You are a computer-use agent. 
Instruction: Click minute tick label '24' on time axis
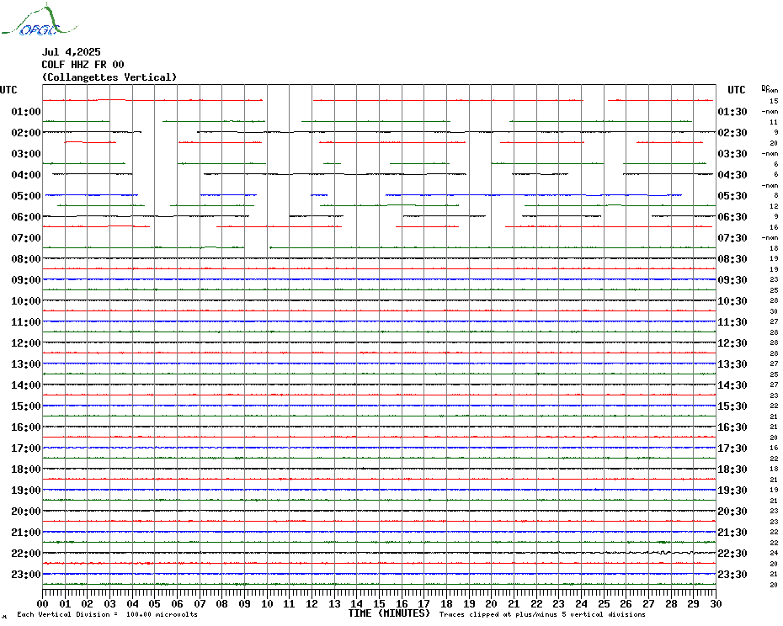[581, 604]
